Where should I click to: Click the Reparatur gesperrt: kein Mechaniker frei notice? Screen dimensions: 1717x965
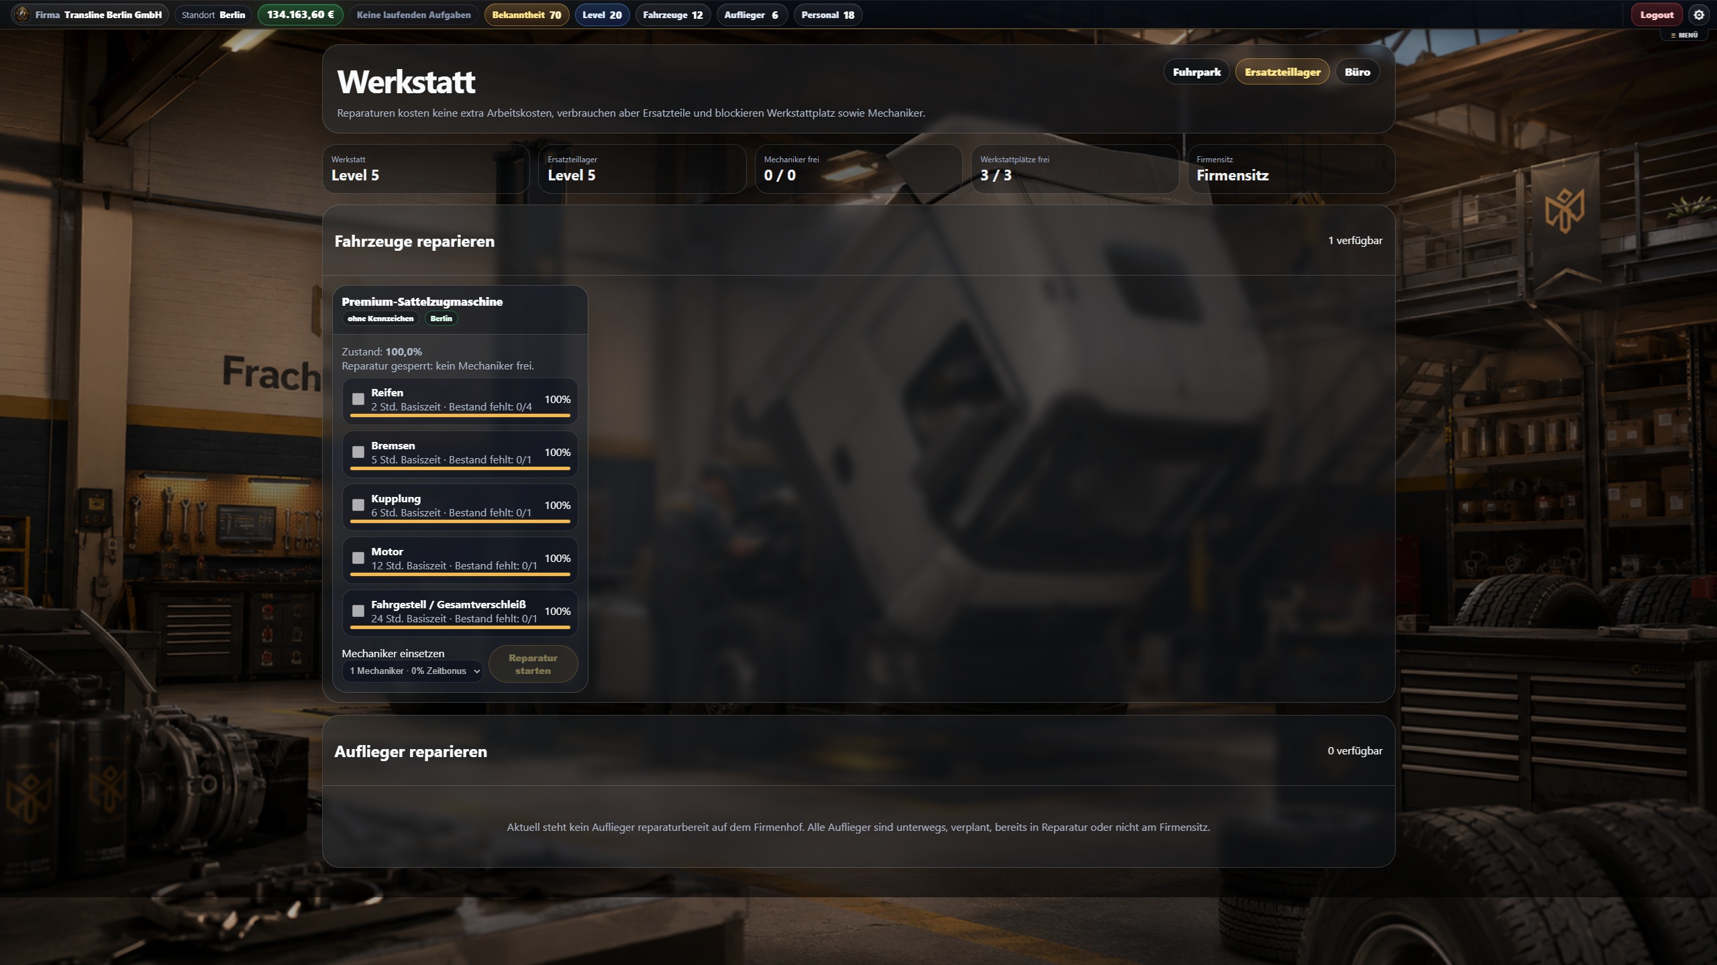click(437, 366)
